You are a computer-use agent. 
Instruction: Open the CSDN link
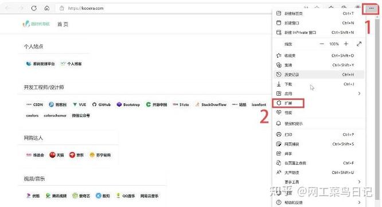click(34, 104)
